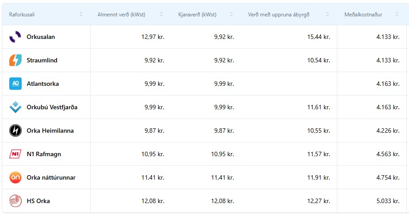Viewport: 409px width, 215px height.
Task: Open the HS Orka provider name
Action: (38, 201)
